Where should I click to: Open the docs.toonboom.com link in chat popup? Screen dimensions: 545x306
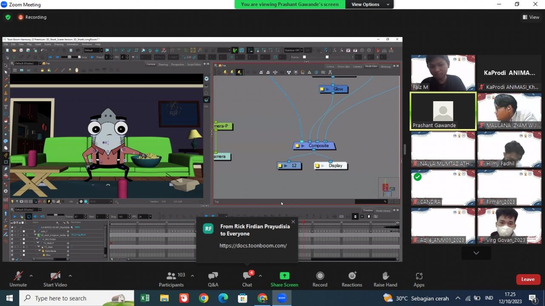253,246
